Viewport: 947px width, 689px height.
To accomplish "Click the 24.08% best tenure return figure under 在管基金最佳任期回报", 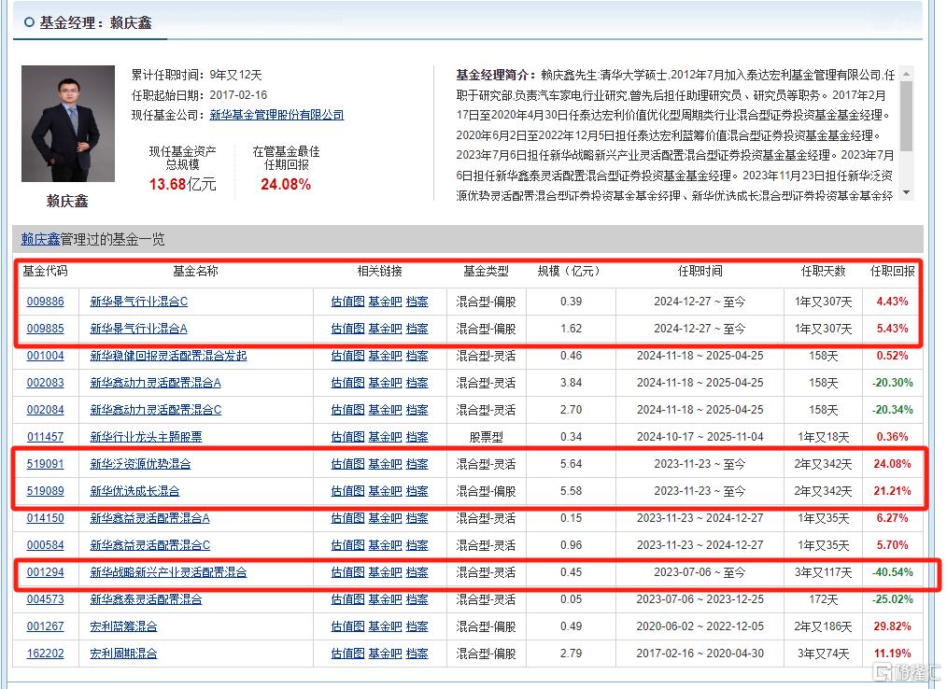I will tap(286, 184).
